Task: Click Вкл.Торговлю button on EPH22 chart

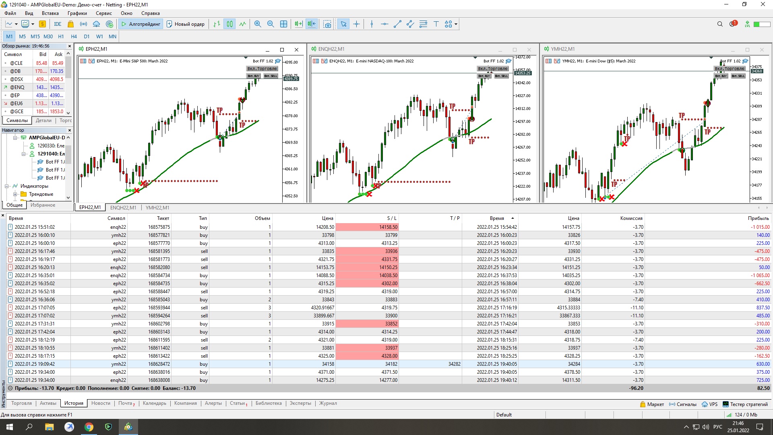Action: [262, 69]
